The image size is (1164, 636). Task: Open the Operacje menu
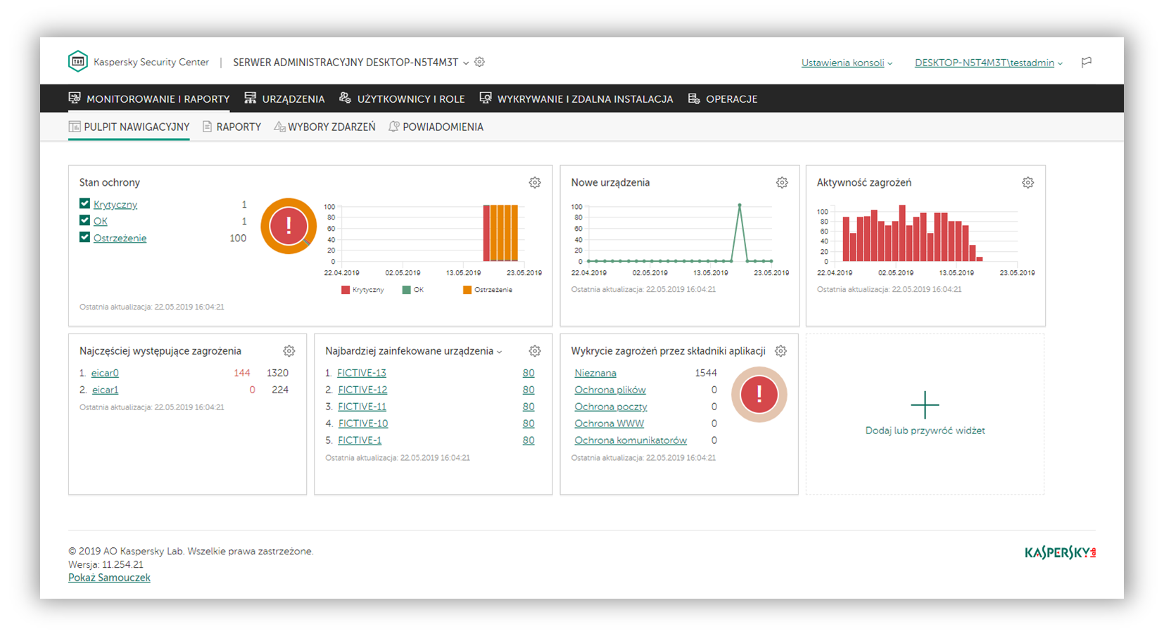click(723, 98)
